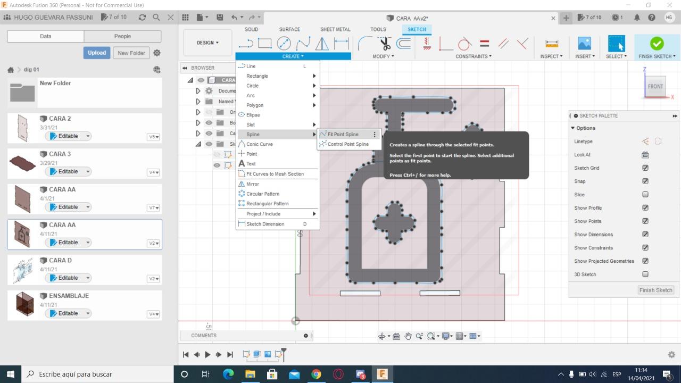Viewport: 681px width, 383px height.
Task: Open CARA 3 version V4 dropdown
Action: (x=153, y=172)
